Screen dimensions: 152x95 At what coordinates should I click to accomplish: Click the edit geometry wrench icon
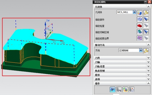click(x=146, y=13)
